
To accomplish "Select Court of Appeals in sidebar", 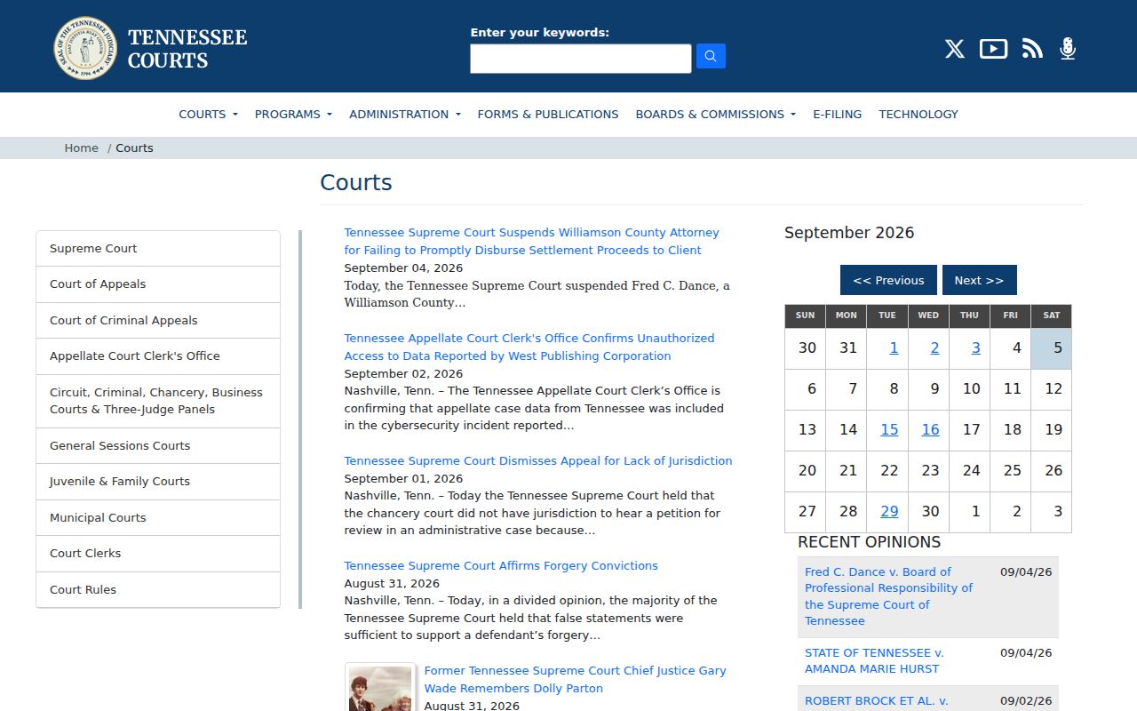I will point(158,284).
